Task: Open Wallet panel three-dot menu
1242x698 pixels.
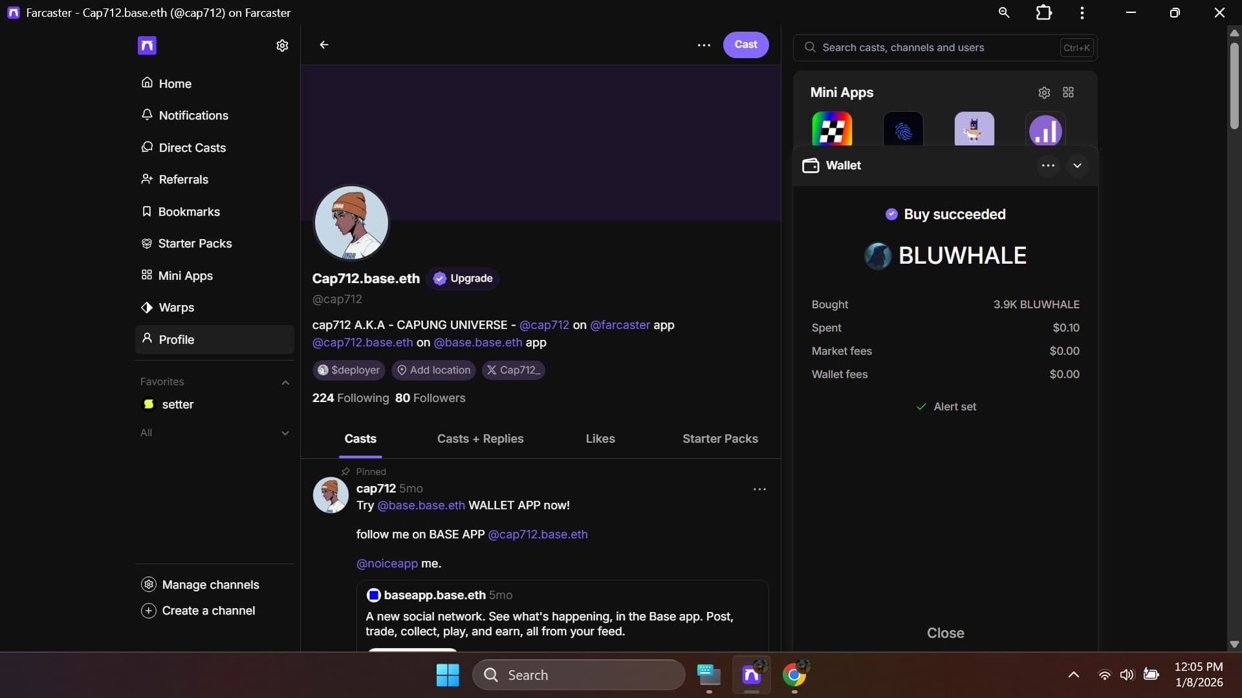Action: coord(1048,165)
